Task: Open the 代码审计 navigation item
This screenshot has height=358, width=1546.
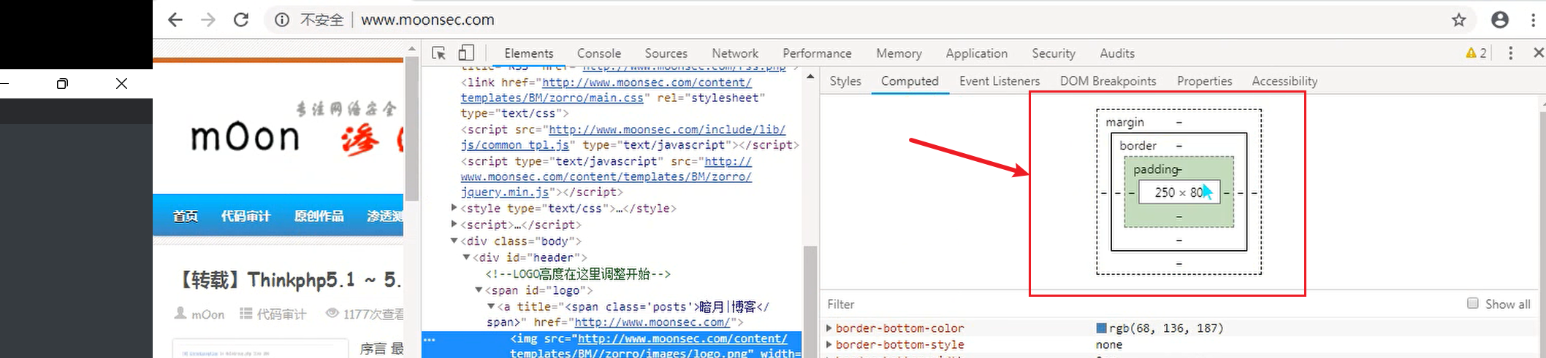Action: (245, 216)
